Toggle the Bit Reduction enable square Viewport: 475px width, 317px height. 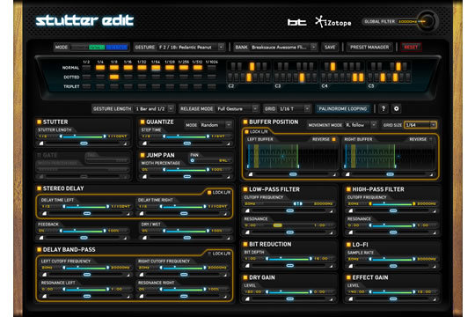tap(245, 244)
